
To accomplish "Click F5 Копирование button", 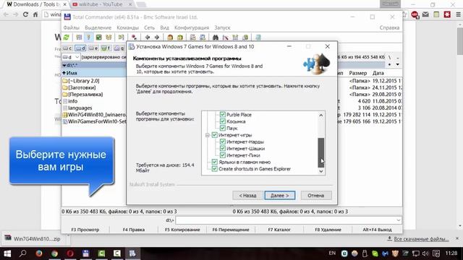I will coord(182,230).
